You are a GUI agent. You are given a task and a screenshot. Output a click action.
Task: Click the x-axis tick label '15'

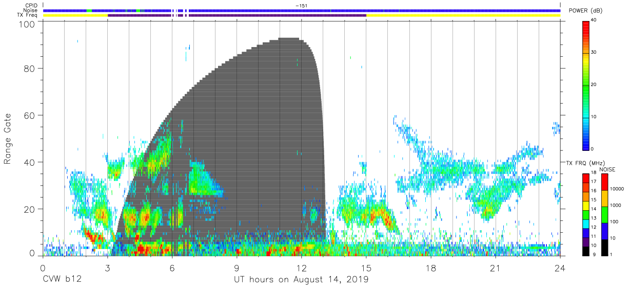(366, 269)
